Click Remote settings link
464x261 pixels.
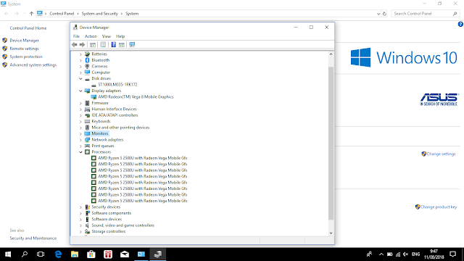click(x=24, y=49)
